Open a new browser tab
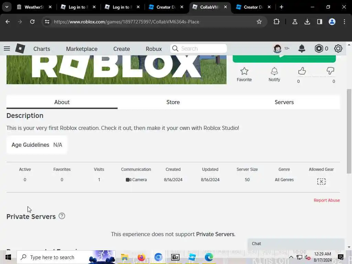Image resolution: width=352 pixels, height=264 pixels. (282, 7)
